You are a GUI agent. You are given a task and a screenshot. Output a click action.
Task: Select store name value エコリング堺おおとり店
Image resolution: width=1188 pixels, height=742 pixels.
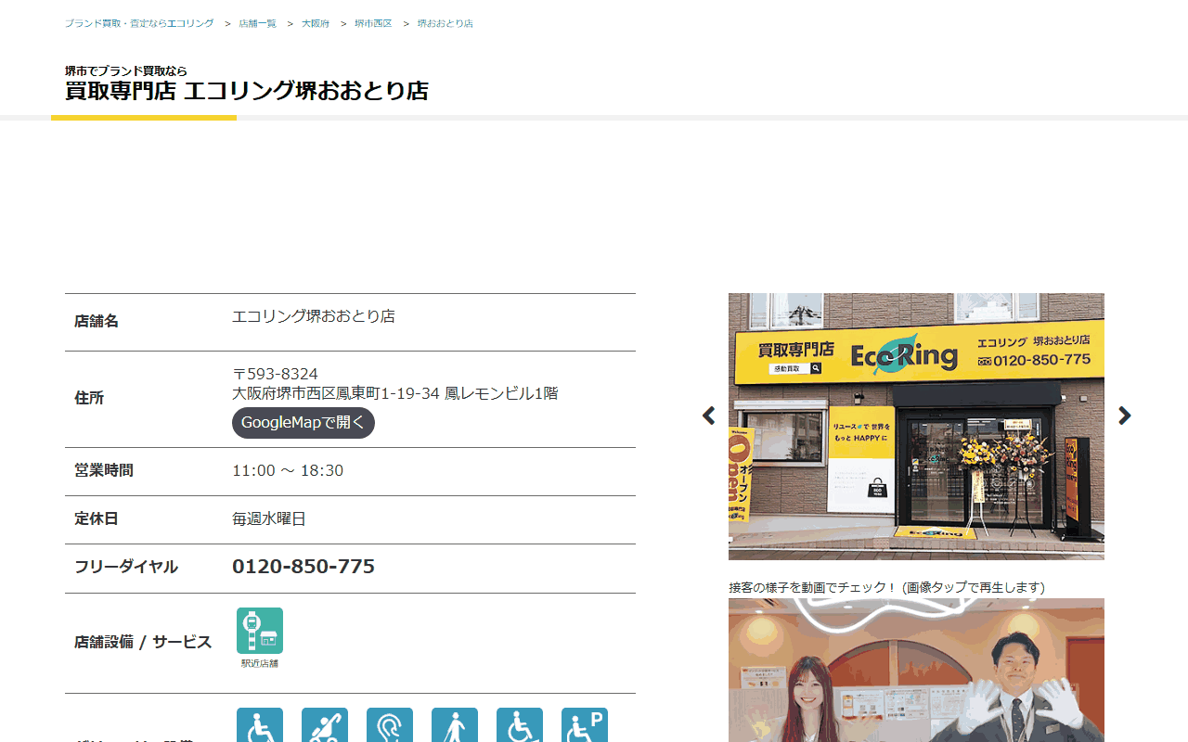[314, 316]
